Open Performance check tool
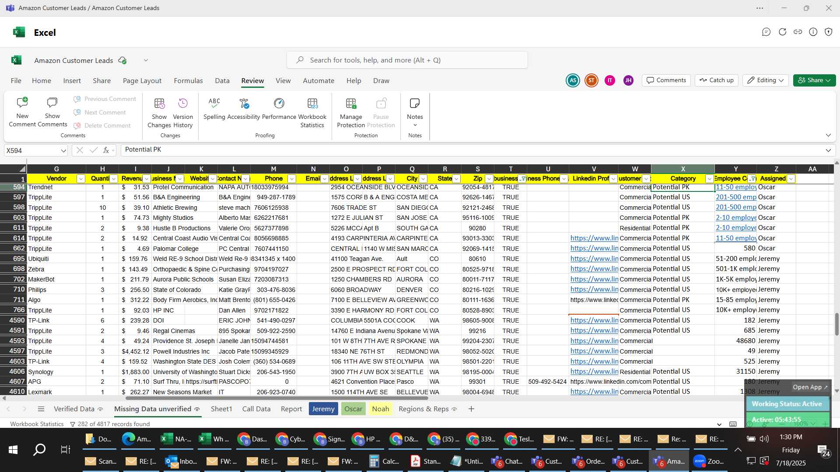 279,108
